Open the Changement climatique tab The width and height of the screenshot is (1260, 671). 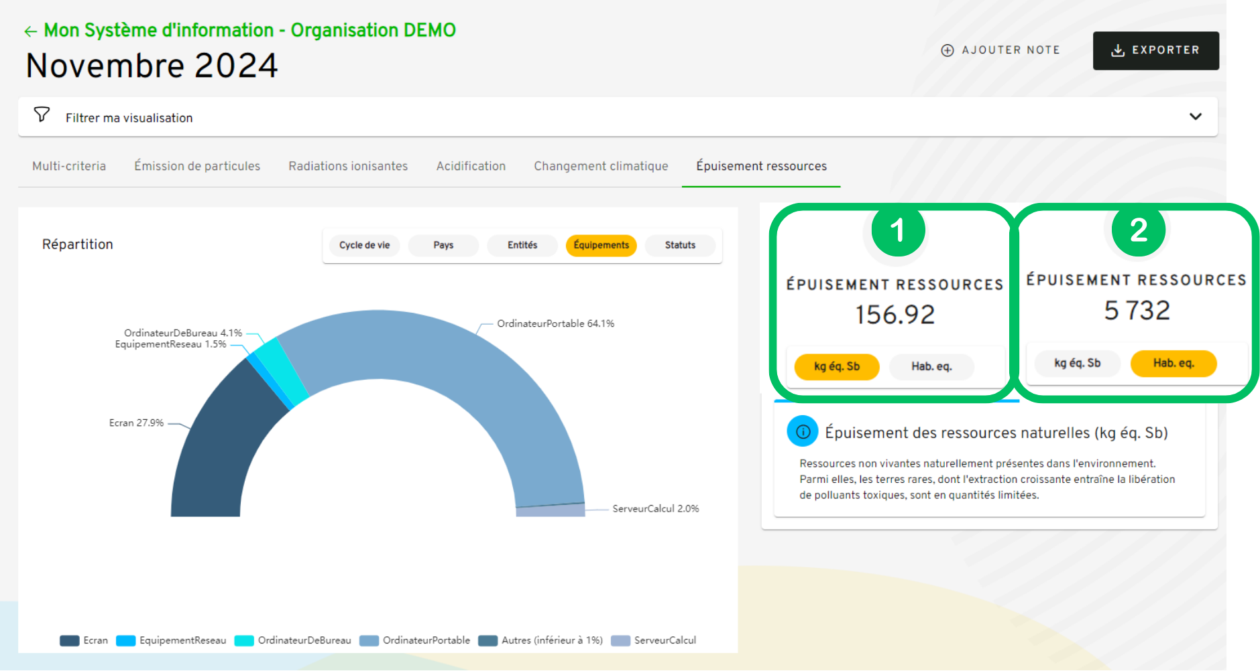601,166
